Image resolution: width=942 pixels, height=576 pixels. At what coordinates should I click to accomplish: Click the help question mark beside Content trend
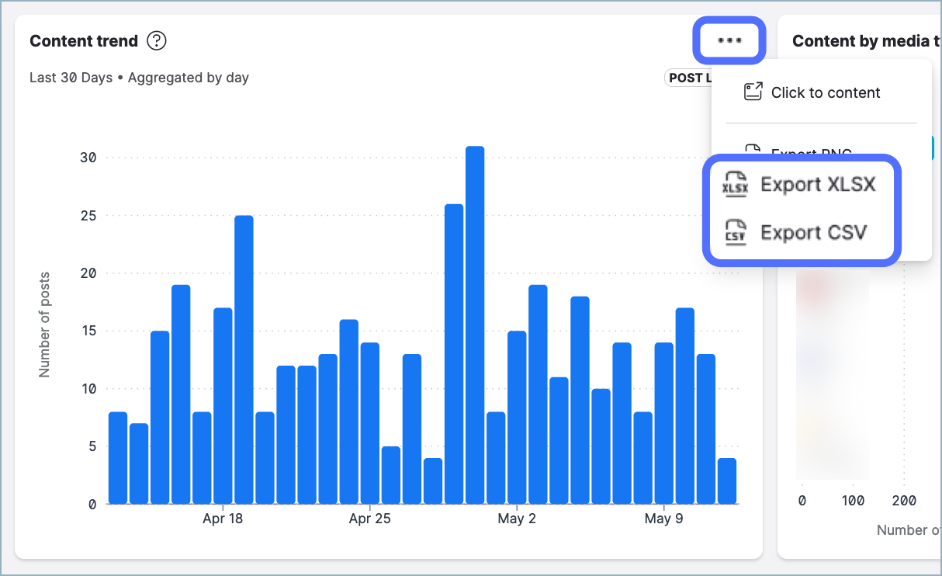pyautogui.click(x=156, y=40)
